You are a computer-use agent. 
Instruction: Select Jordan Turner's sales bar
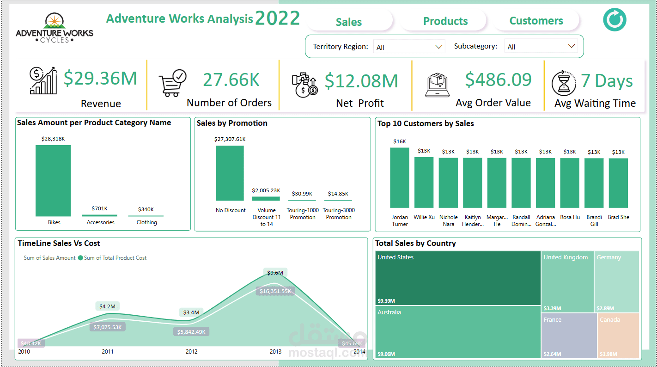click(400, 178)
